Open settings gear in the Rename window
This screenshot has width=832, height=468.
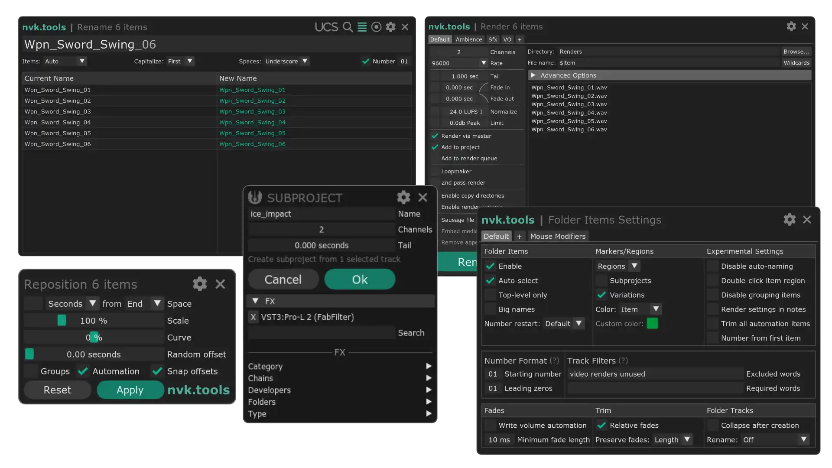pyautogui.click(x=390, y=27)
